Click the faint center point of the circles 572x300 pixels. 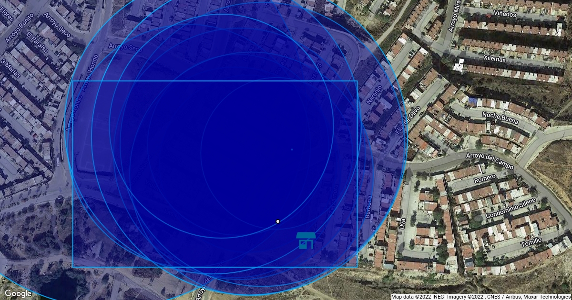(292, 150)
